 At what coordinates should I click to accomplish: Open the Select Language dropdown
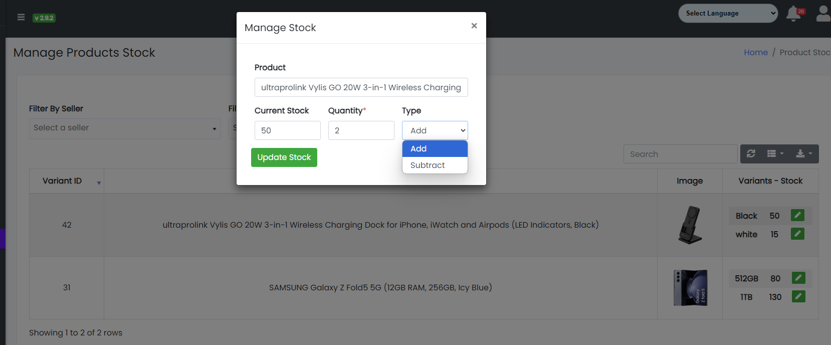(x=728, y=14)
